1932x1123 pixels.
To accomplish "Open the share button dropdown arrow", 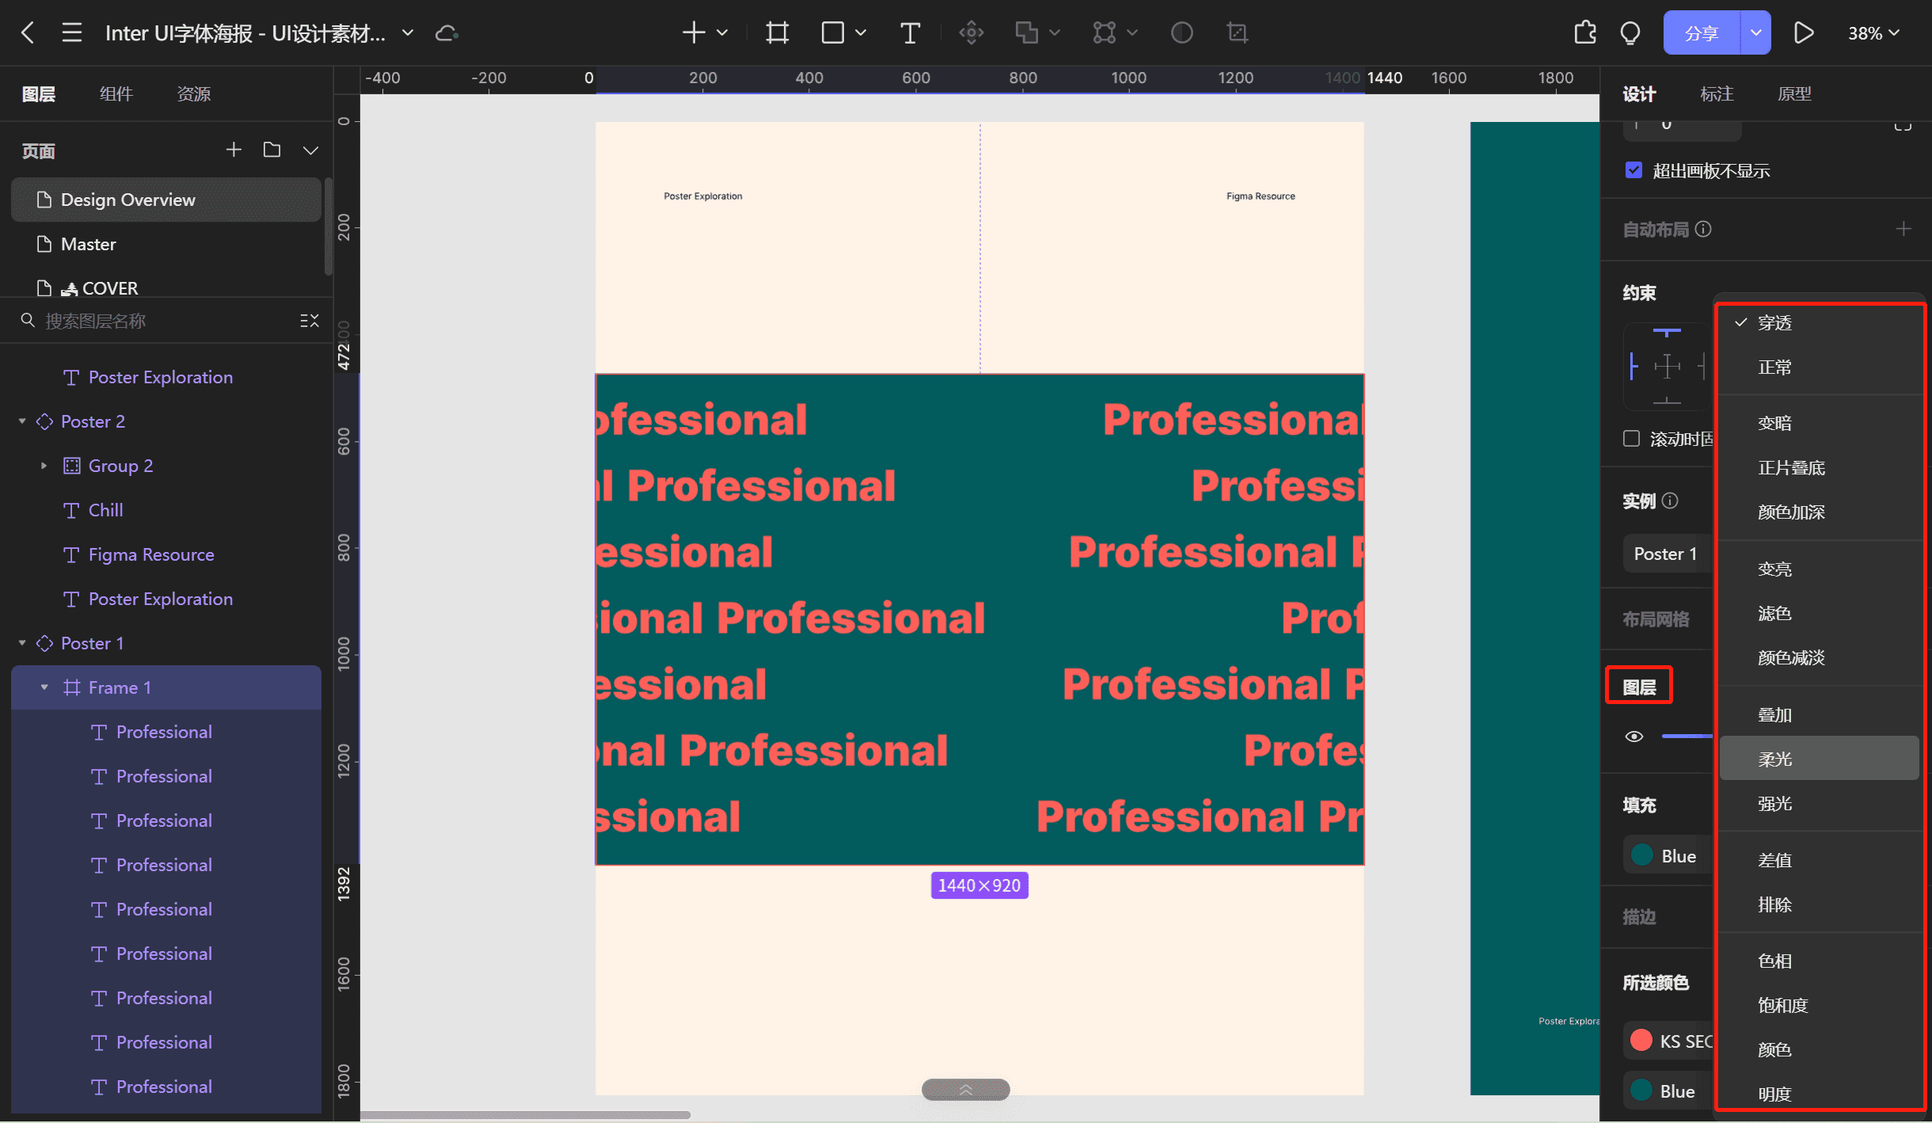I will point(1755,32).
